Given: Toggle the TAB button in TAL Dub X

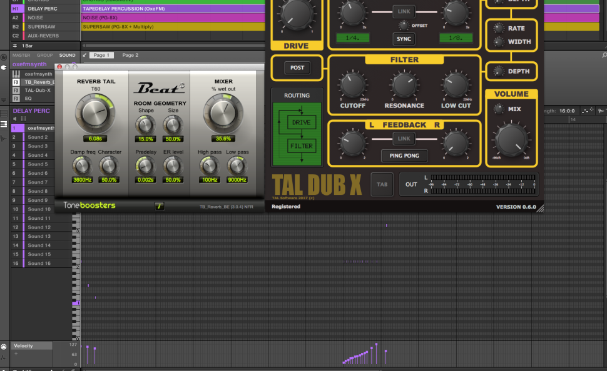Looking at the screenshot, I should pyautogui.click(x=382, y=184).
